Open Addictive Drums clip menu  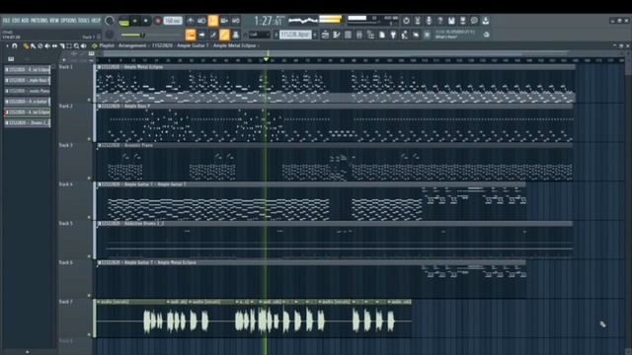(x=99, y=224)
